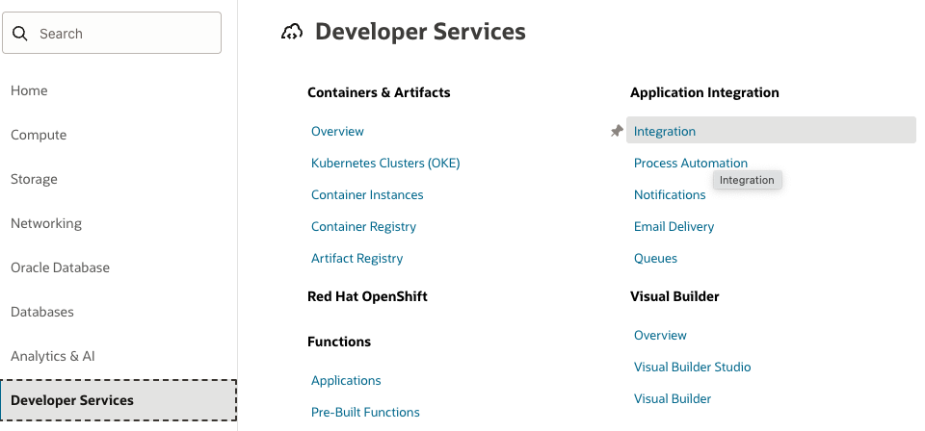Viewport: 925px width, 431px height.
Task: Click the Developer Services page title
Action: [x=420, y=32]
